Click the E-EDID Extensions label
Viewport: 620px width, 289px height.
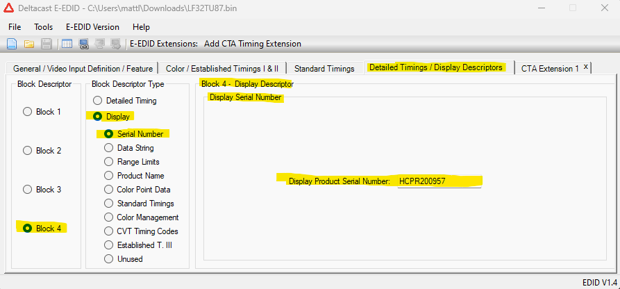(164, 44)
